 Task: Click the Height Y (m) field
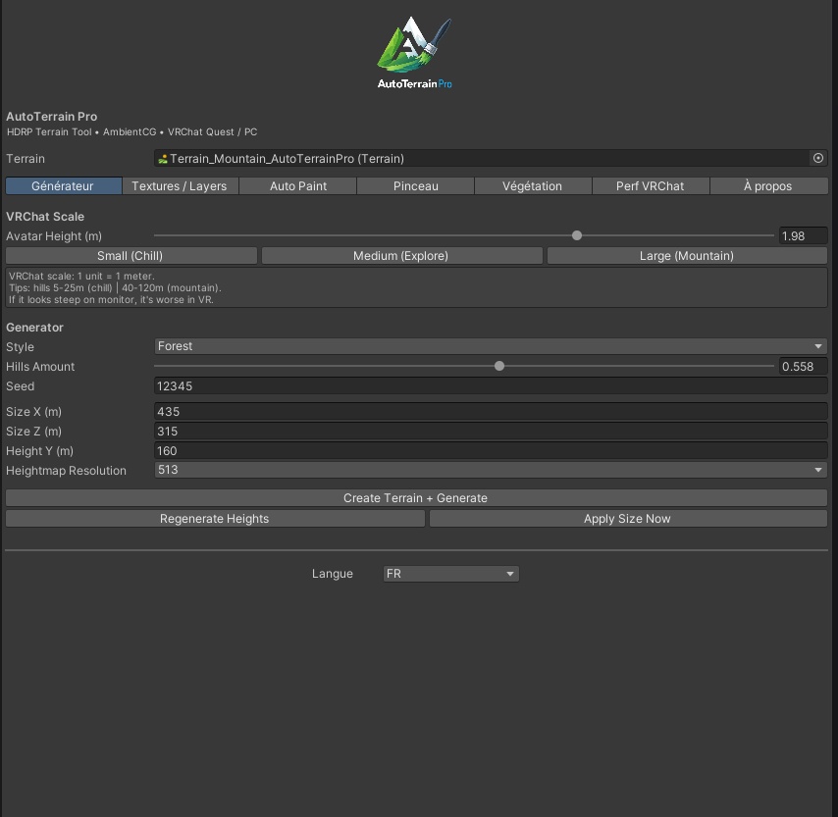[491, 451]
